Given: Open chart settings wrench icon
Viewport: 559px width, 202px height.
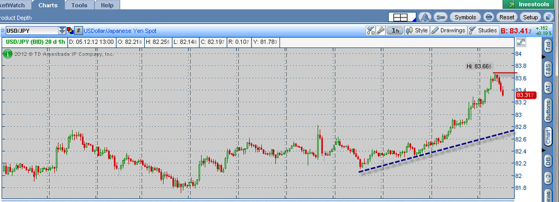Looking at the screenshot, I should (x=380, y=31).
